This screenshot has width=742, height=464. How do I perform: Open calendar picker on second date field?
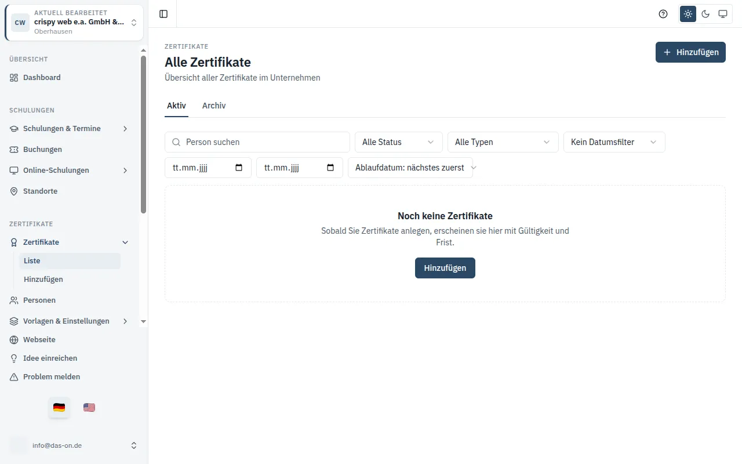point(330,168)
